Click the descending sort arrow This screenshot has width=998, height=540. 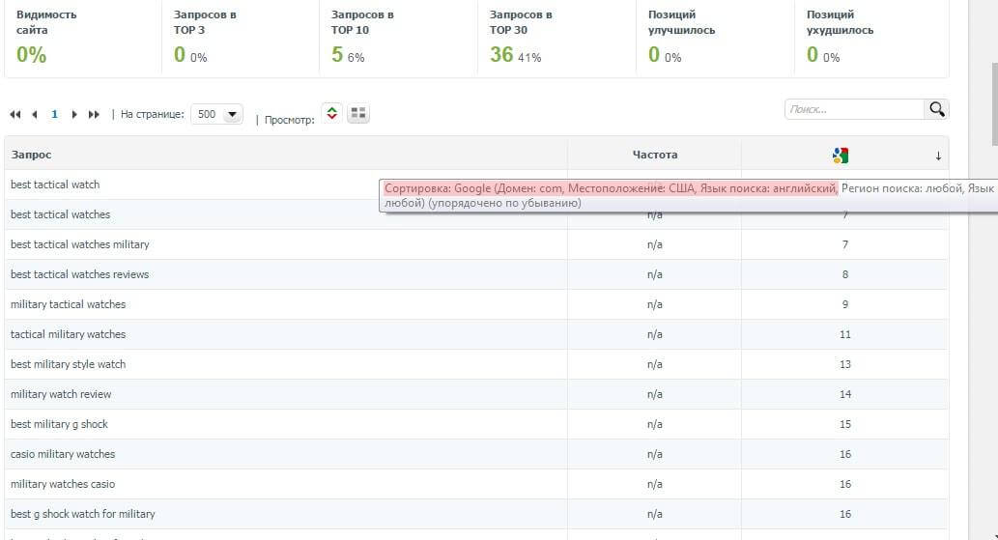click(938, 156)
